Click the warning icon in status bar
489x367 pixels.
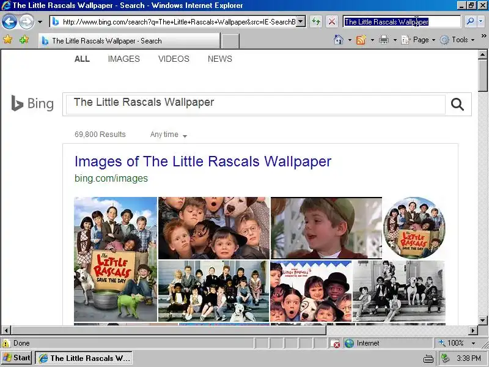(6, 343)
